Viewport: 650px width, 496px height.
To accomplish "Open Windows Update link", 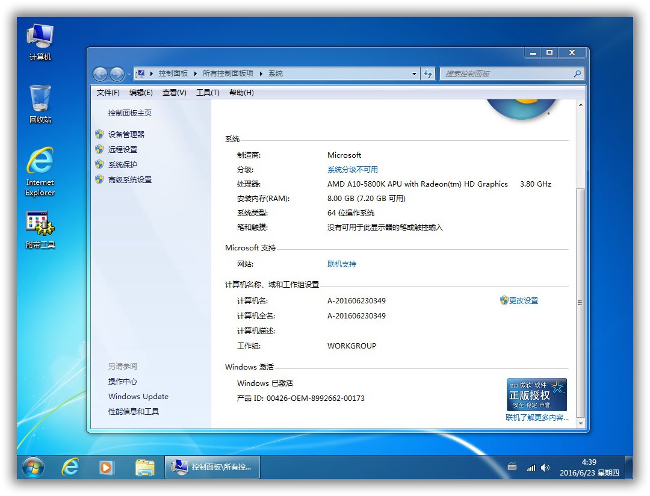I will pyautogui.click(x=138, y=397).
